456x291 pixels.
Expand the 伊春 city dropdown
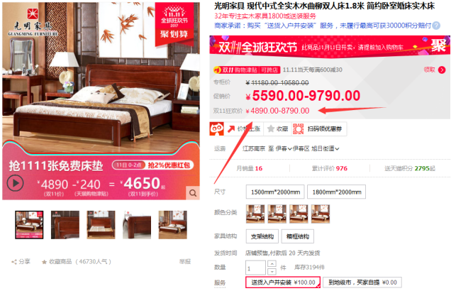pos(284,149)
